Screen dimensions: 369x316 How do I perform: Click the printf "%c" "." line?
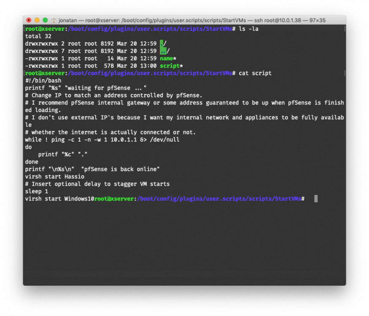pyautogui.click(x=62, y=155)
